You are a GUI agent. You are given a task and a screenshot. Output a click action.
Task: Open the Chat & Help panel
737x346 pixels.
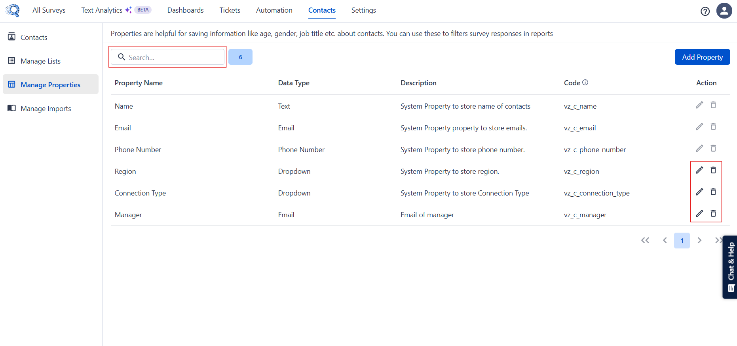point(731,267)
